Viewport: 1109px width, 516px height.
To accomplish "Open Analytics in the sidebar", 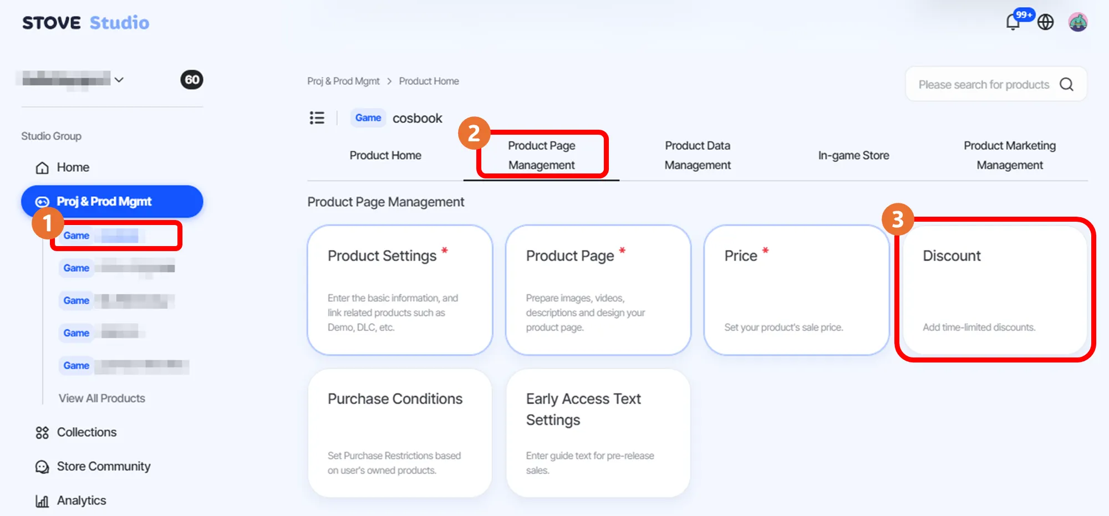I will click(x=81, y=500).
